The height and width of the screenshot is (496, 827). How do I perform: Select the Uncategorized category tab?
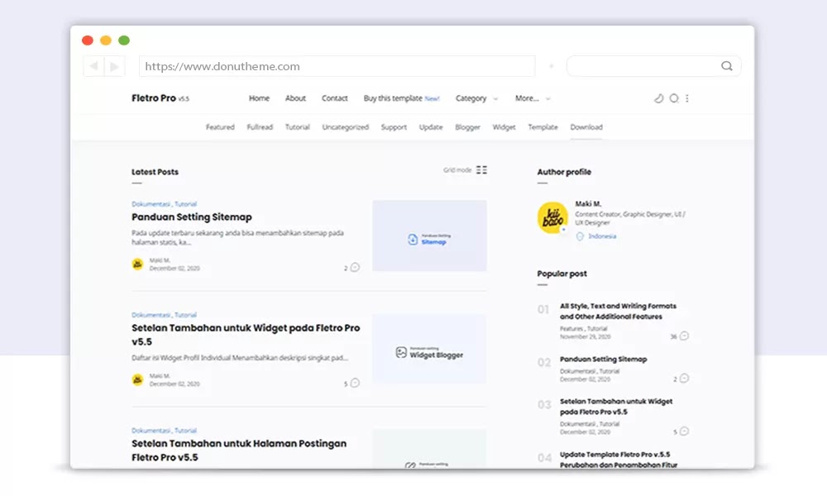tap(346, 127)
